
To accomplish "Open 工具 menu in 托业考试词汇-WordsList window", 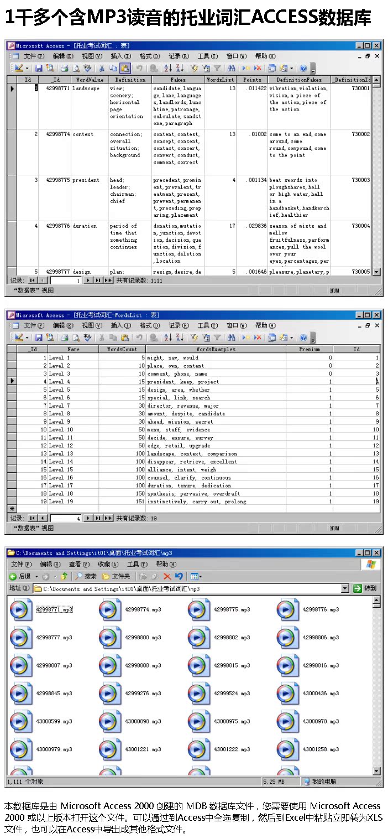I will pyautogui.click(x=207, y=325).
